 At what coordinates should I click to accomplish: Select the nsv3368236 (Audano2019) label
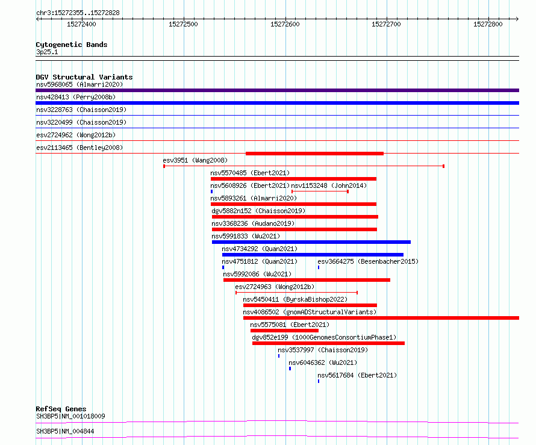click(x=253, y=223)
